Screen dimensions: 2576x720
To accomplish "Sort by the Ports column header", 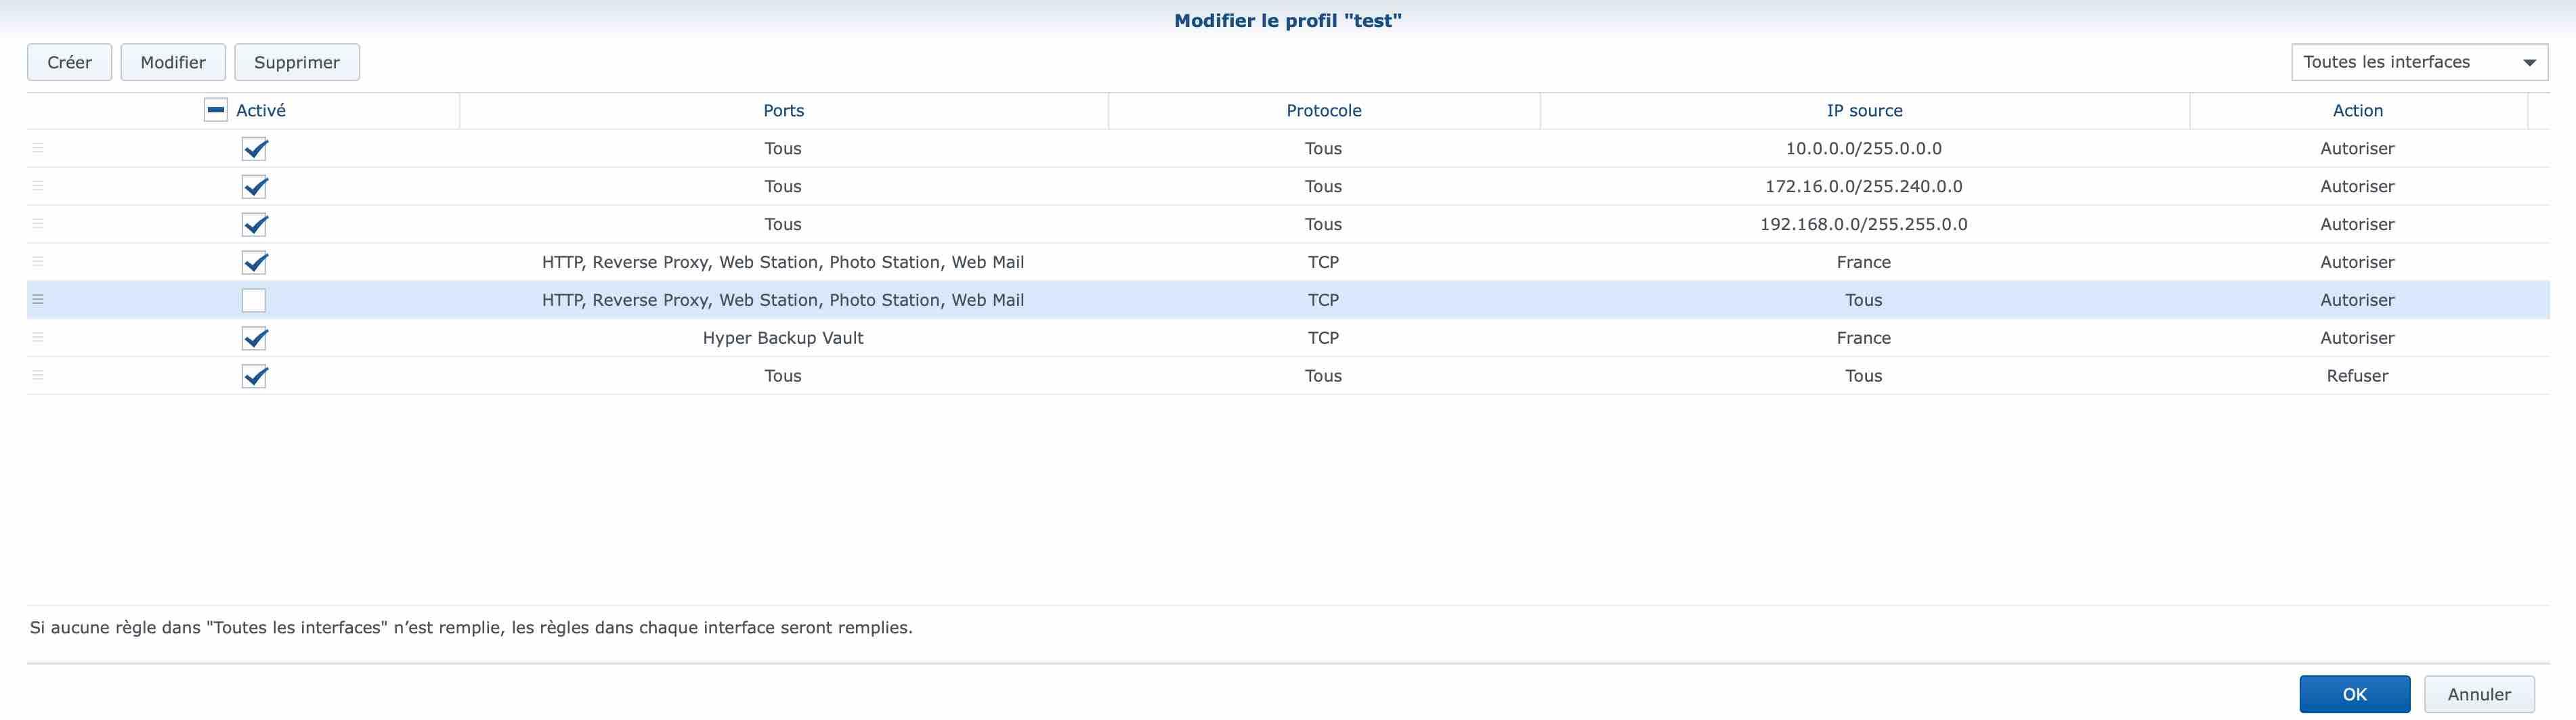I will [783, 111].
